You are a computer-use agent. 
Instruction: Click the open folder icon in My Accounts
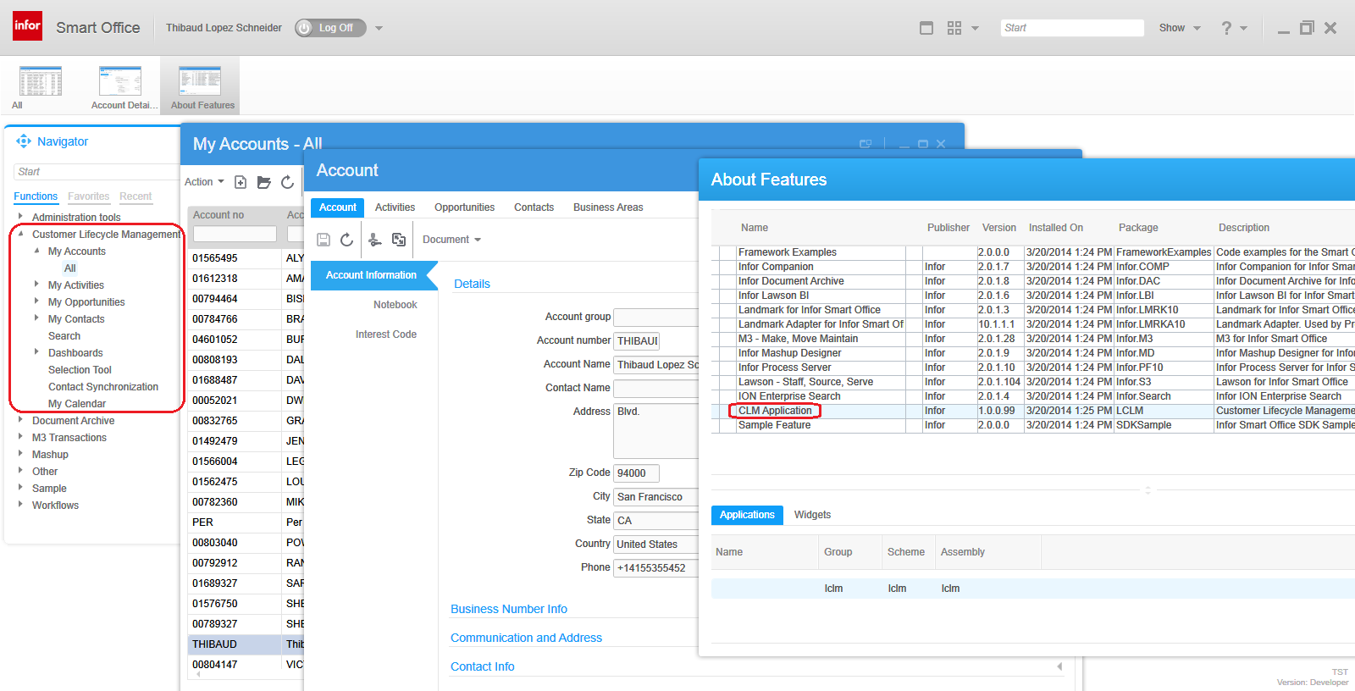(x=264, y=182)
